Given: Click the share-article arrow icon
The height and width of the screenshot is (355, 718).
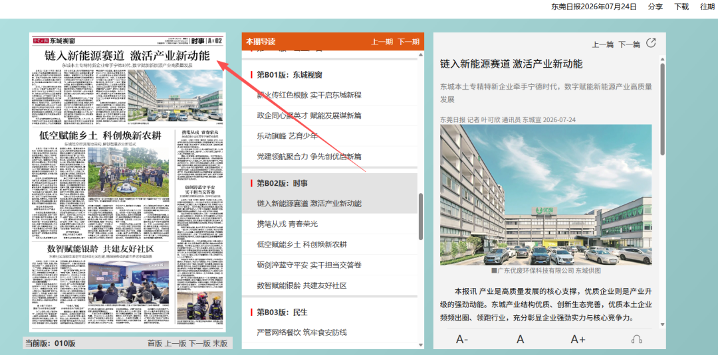Looking at the screenshot, I should [x=651, y=43].
